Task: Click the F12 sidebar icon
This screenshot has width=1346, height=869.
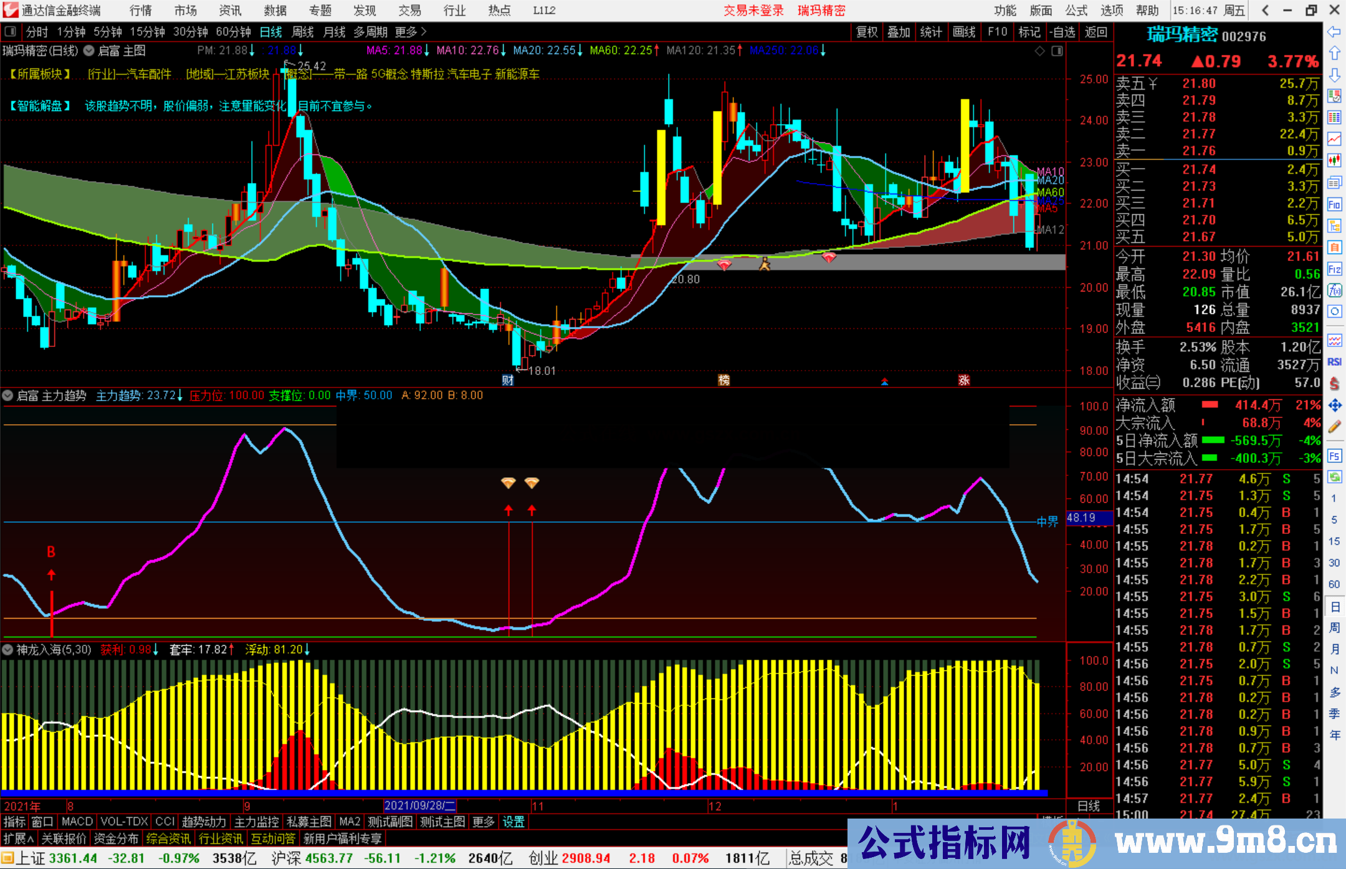Action: coord(1334,269)
